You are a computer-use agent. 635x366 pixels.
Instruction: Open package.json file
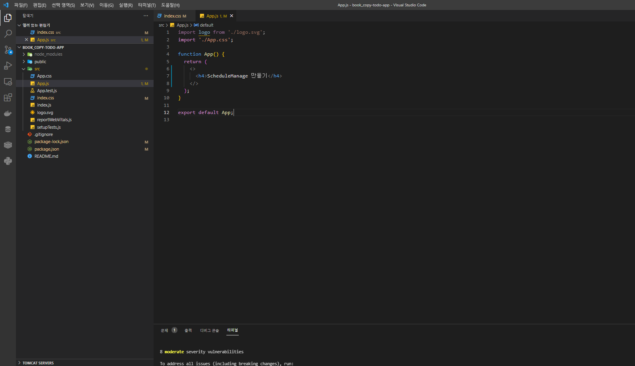point(85,149)
